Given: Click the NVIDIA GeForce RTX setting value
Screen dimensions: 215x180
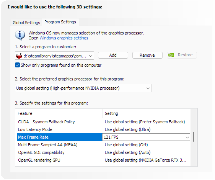Looking at the screenshot, I should click(x=146, y=160).
